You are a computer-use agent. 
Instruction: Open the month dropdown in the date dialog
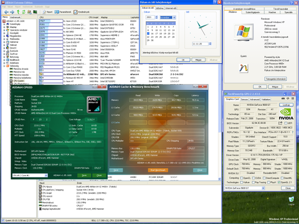click(174, 17)
